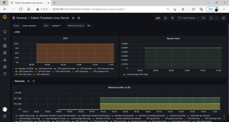The height and width of the screenshot is (122, 229).
Task: Open the centos7 host dropdown
Action: (57, 26)
